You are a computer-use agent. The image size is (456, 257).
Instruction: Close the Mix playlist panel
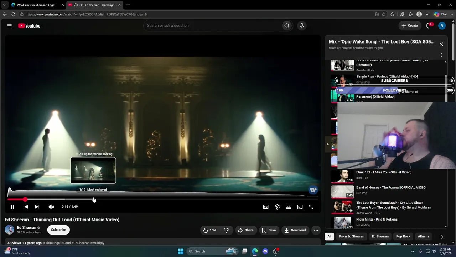pyautogui.click(x=441, y=44)
